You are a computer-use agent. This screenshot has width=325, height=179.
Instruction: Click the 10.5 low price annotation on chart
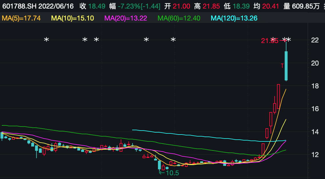click(x=172, y=173)
